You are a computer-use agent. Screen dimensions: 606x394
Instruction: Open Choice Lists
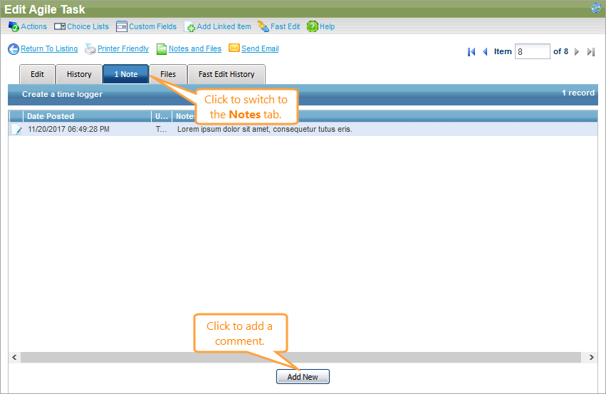(x=88, y=26)
